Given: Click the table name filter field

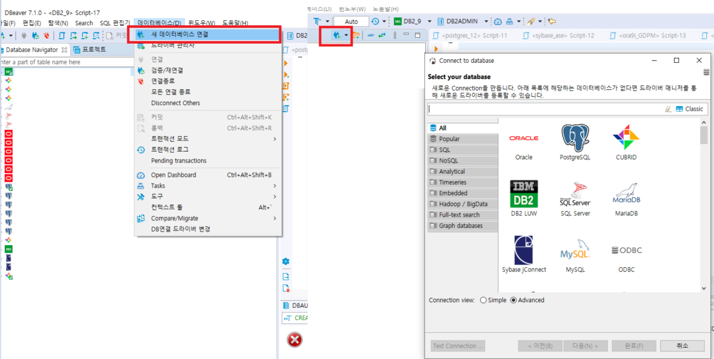Looking at the screenshot, I should pos(68,62).
